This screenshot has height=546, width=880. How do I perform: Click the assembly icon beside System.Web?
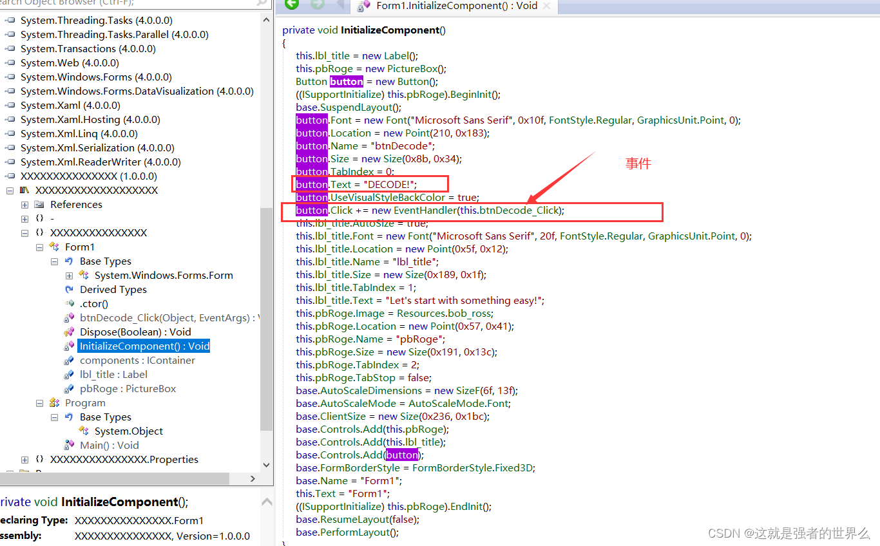click(x=10, y=63)
